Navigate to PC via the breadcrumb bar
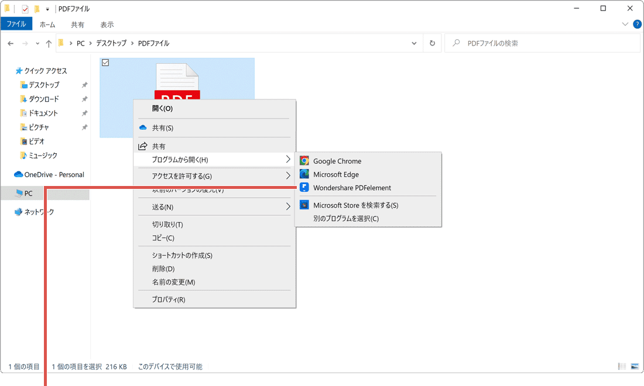 [80, 43]
